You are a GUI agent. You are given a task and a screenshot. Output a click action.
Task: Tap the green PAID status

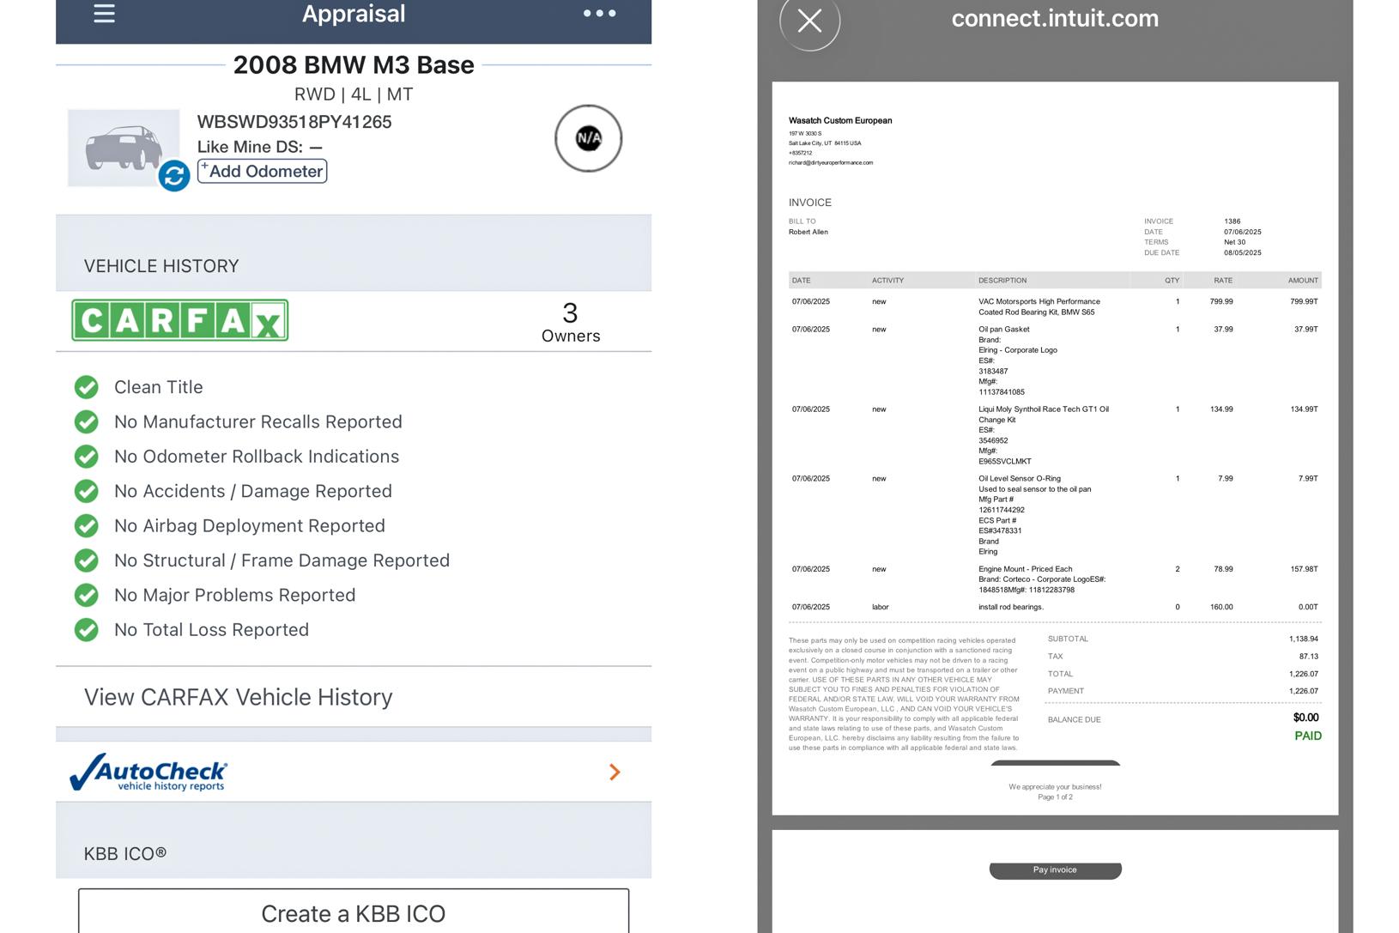1308,736
